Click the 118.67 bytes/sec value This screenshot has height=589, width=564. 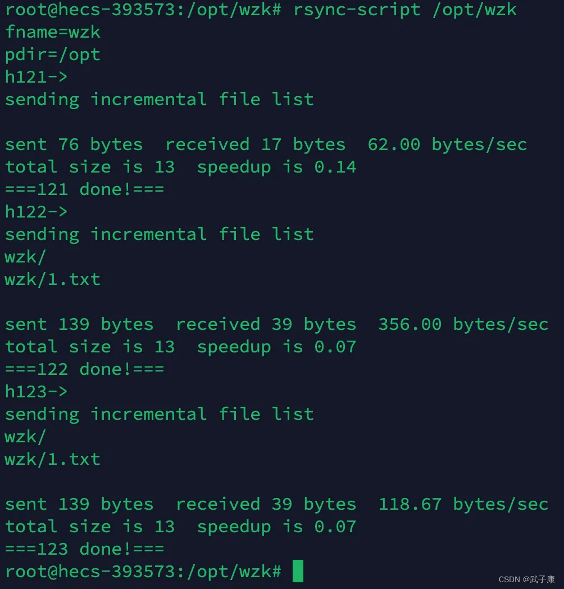coord(463,505)
